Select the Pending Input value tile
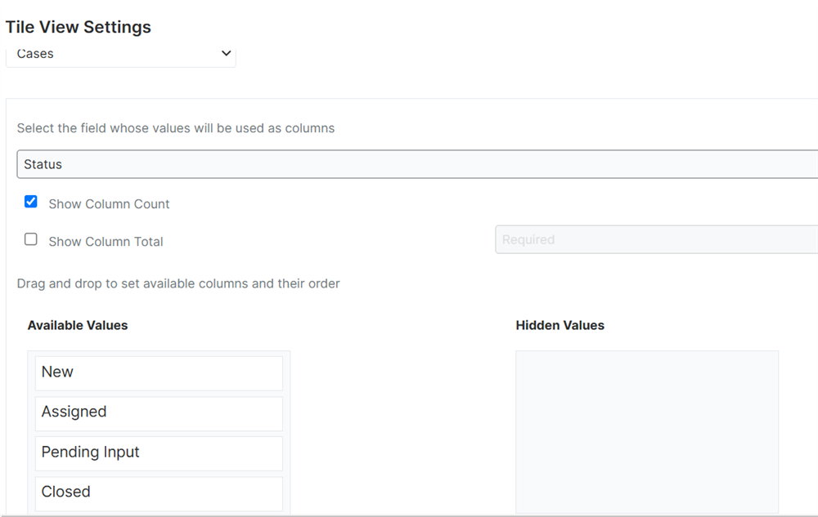The width and height of the screenshot is (818, 517). click(x=159, y=452)
